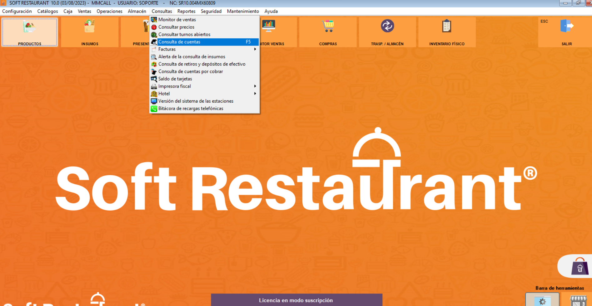Select Saldo de tarjetas option
Screen dimensions: 592x306
click(175, 79)
